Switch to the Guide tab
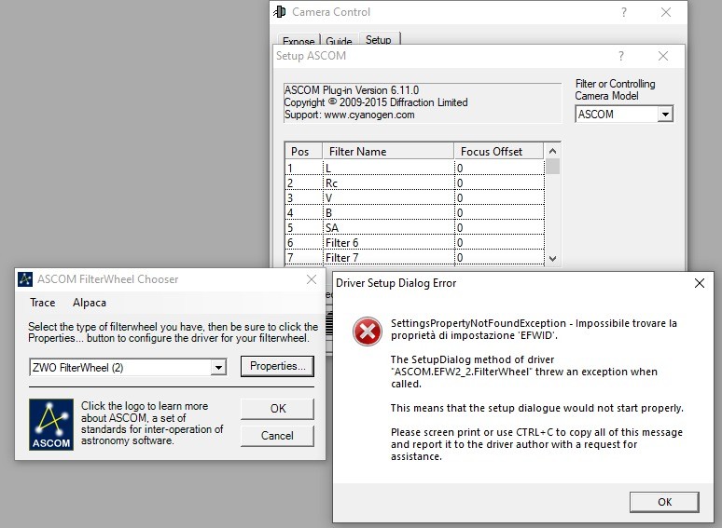722x528 pixels. [339, 42]
